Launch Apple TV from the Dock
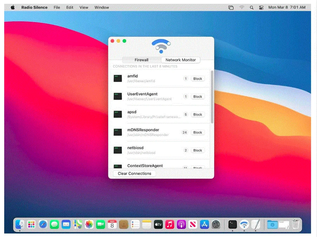 [x=158, y=224]
